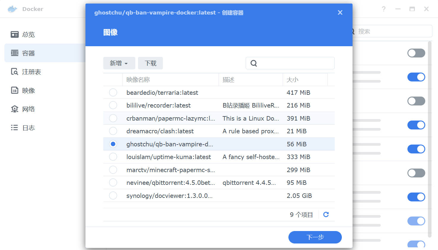The width and height of the screenshot is (438, 250).
Task: Click the 日志 log sidebar icon
Action: coord(15,128)
